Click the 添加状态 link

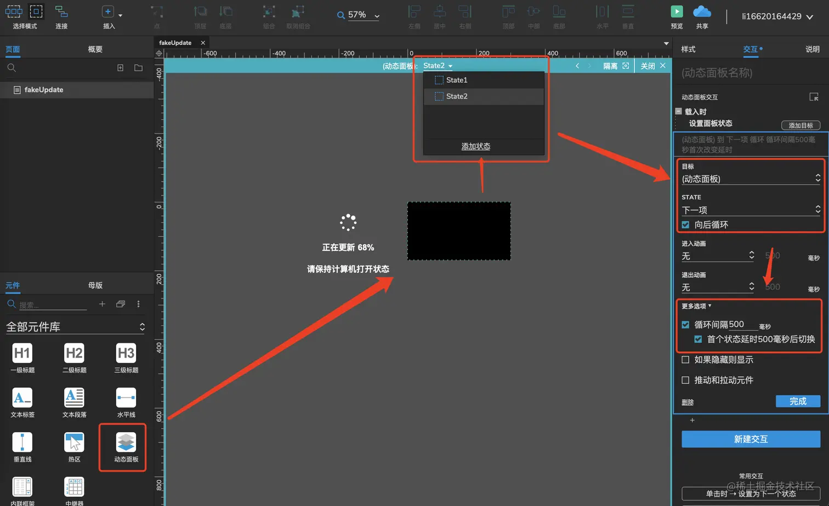point(476,146)
